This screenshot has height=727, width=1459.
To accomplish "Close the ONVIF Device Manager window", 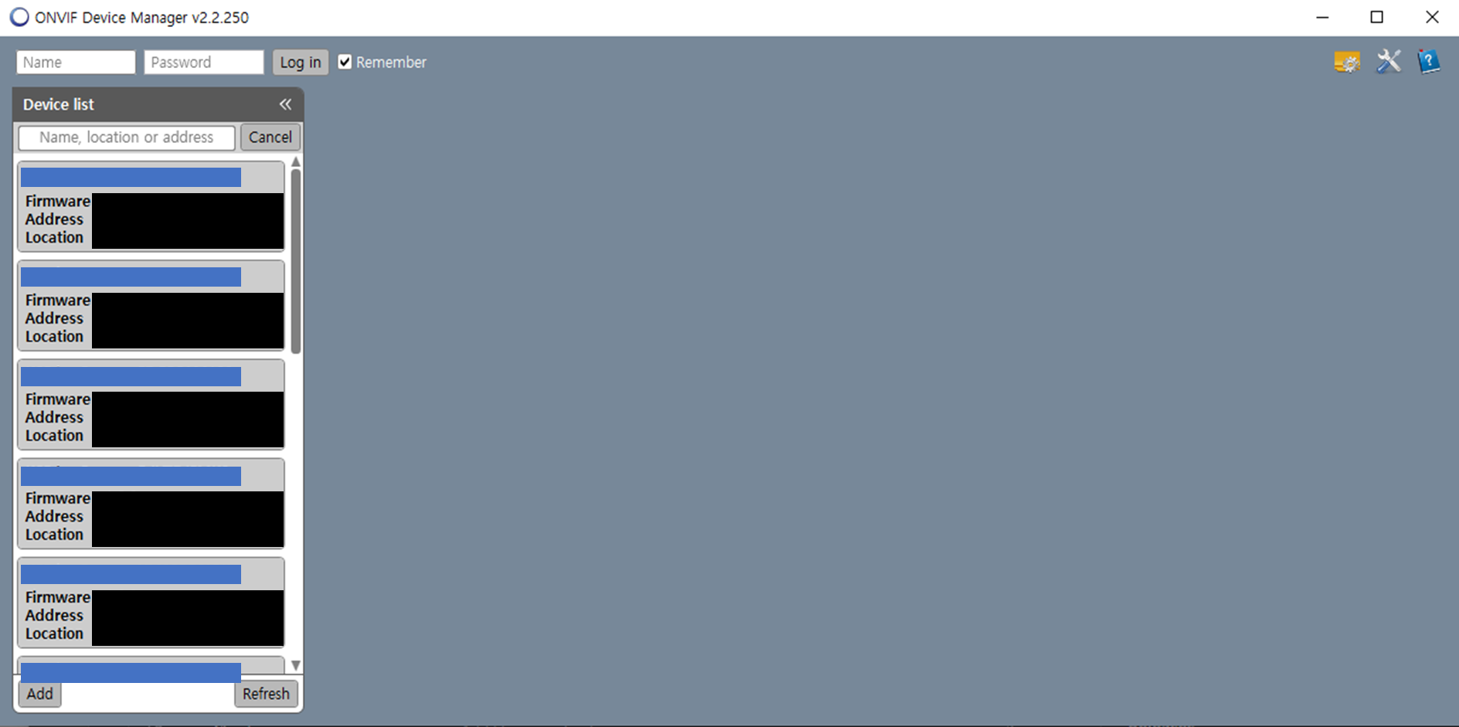I will coord(1432,17).
